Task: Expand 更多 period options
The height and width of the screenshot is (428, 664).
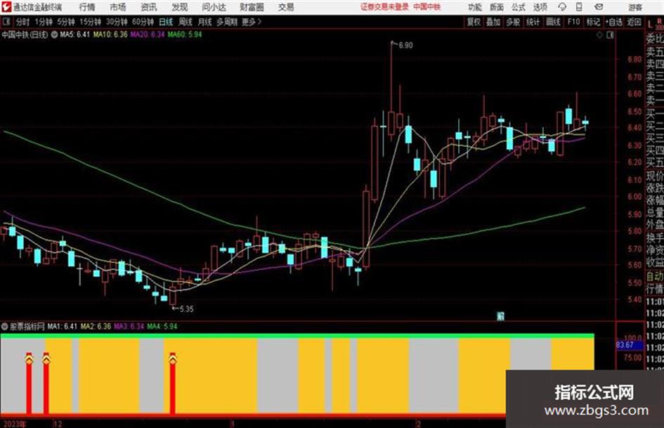Action: tap(252, 22)
